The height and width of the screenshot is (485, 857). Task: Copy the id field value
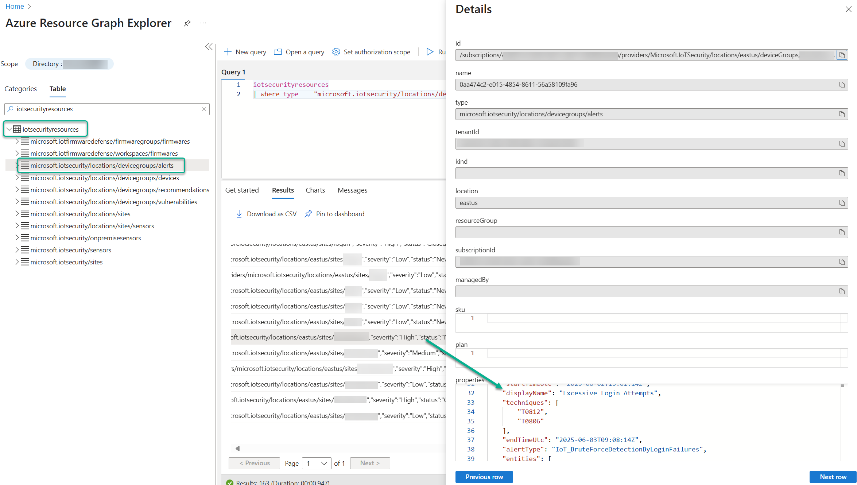842,55
